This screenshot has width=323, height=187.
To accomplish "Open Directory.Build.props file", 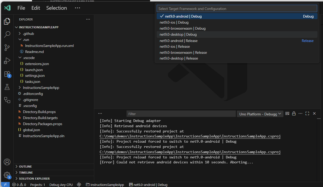I will (54, 112).
